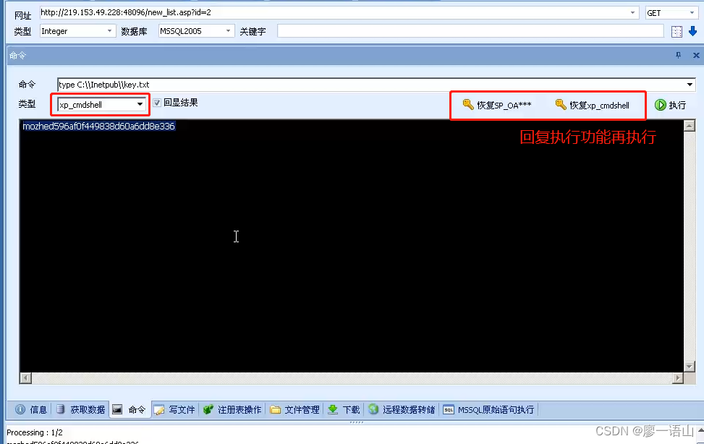The height and width of the screenshot is (444, 704).
Task: Switch to the 获取数据 tab
Action: 81,409
